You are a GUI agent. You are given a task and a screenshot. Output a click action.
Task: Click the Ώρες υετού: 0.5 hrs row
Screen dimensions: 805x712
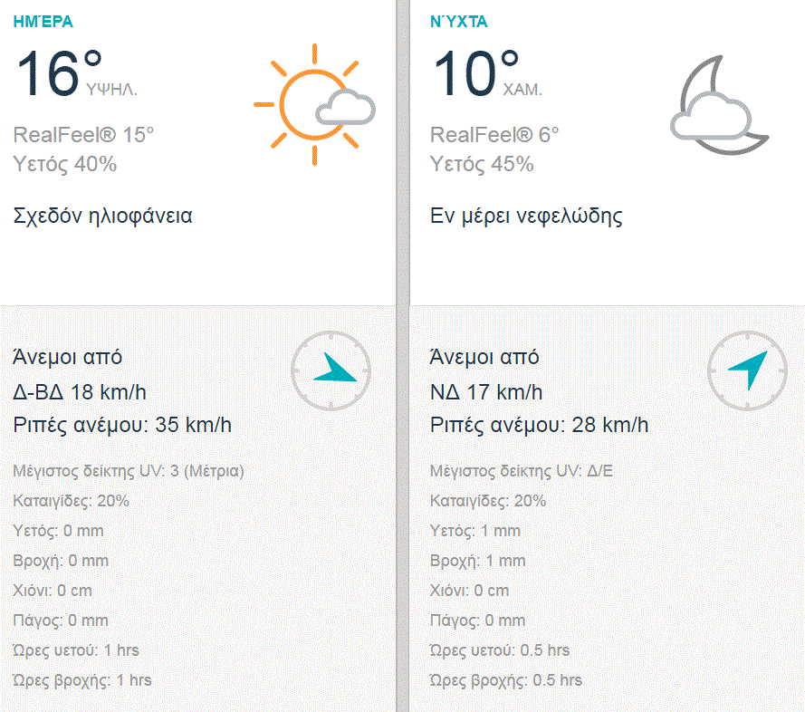tap(500, 650)
